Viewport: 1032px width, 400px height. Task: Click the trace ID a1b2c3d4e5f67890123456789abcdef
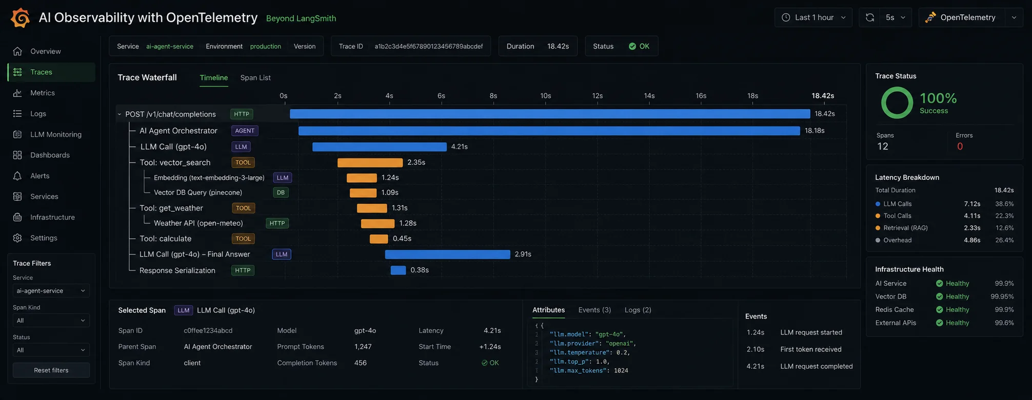(x=428, y=46)
